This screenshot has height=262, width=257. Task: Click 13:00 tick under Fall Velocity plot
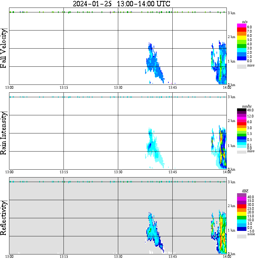pos(9,88)
